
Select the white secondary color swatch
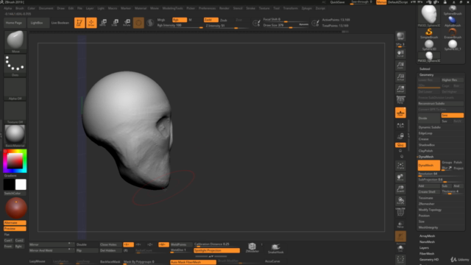(21, 185)
